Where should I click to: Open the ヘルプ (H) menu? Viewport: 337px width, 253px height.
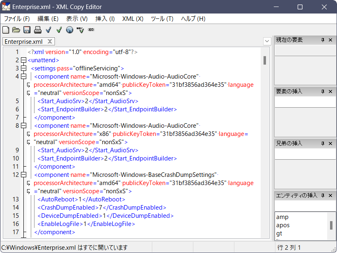click(193, 19)
